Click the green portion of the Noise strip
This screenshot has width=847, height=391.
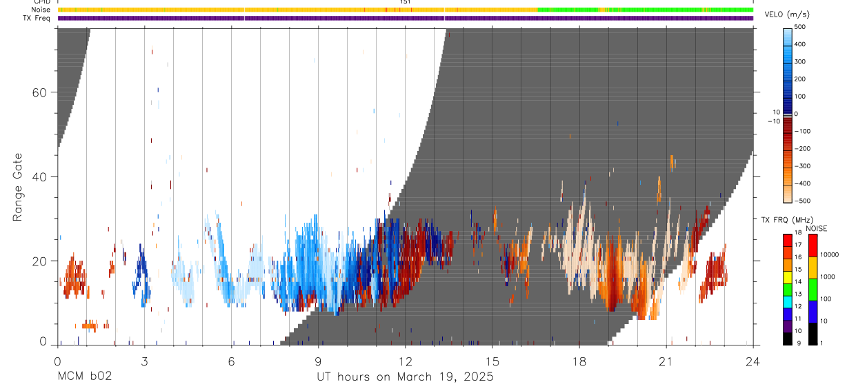click(645, 10)
